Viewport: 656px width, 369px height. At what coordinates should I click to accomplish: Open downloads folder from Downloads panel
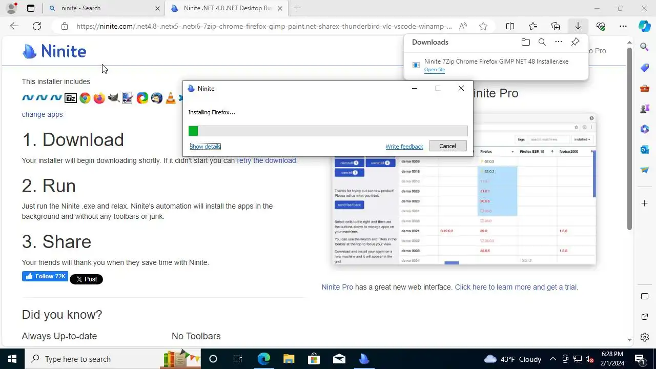click(525, 42)
